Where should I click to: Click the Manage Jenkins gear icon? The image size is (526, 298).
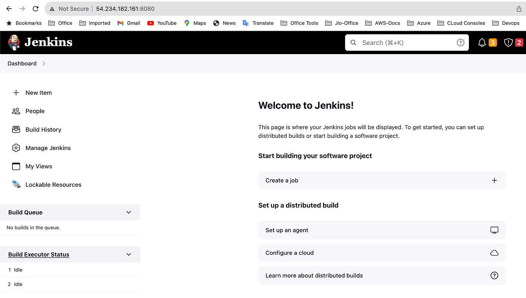[x=16, y=148]
